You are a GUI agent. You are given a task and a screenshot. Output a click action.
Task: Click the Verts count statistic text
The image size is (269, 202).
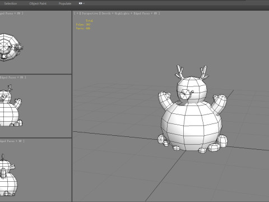(83, 29)
